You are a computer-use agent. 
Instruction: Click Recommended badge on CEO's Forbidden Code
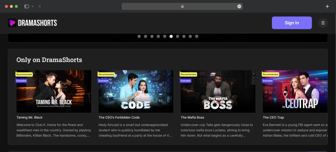[106, 74]
